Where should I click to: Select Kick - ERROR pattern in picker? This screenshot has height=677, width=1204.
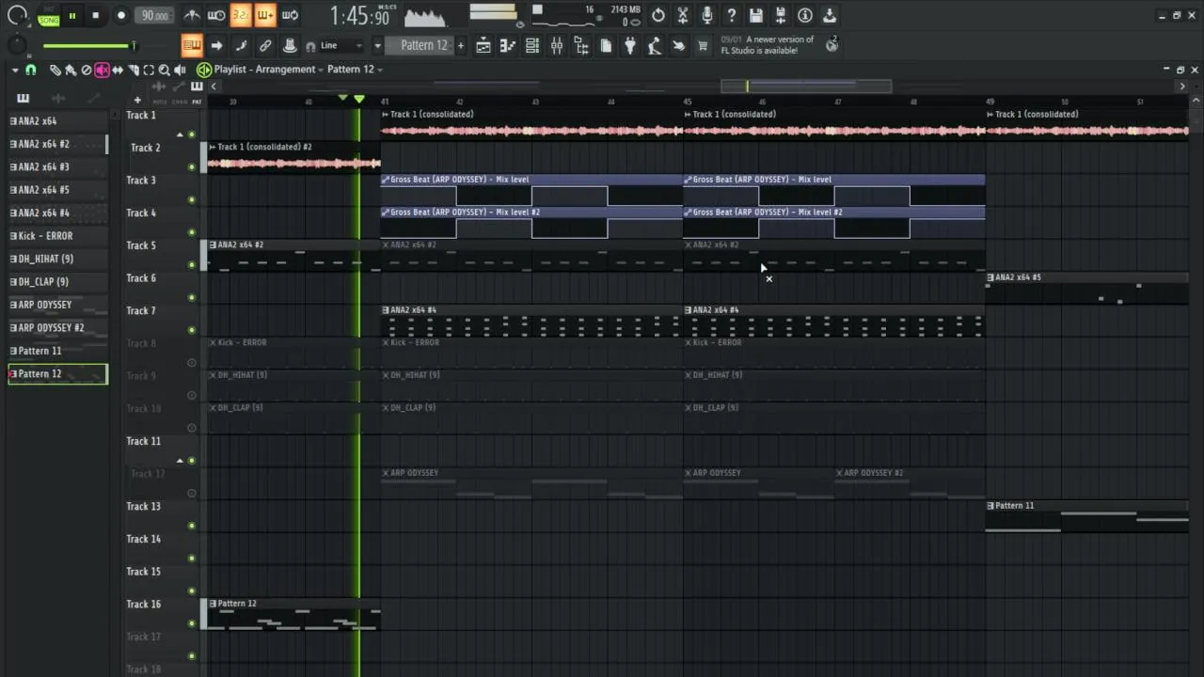tap(58, 236)
